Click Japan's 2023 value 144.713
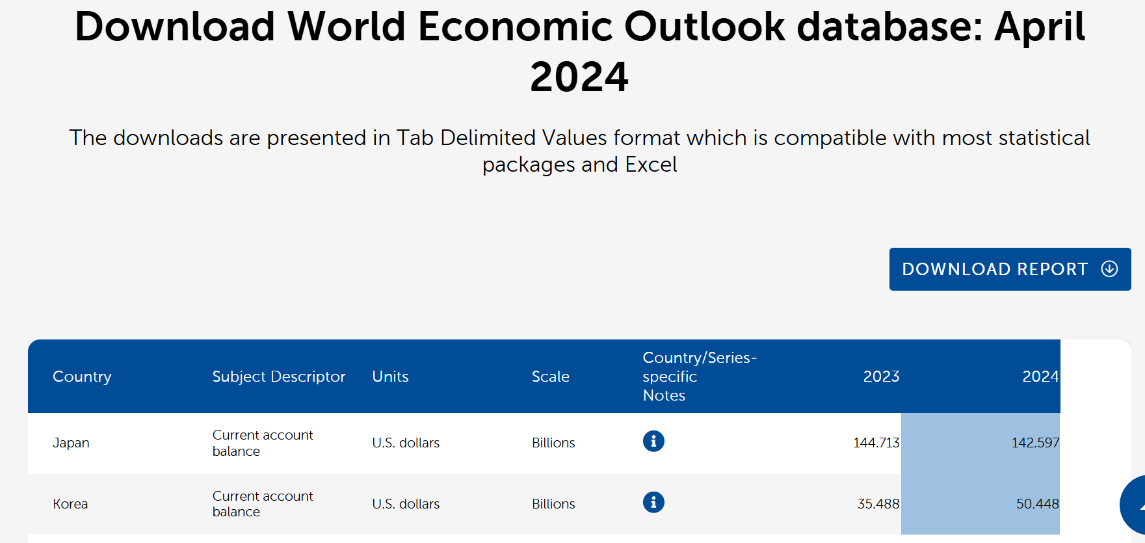The image size is (1145, 543). coord(876,443)
